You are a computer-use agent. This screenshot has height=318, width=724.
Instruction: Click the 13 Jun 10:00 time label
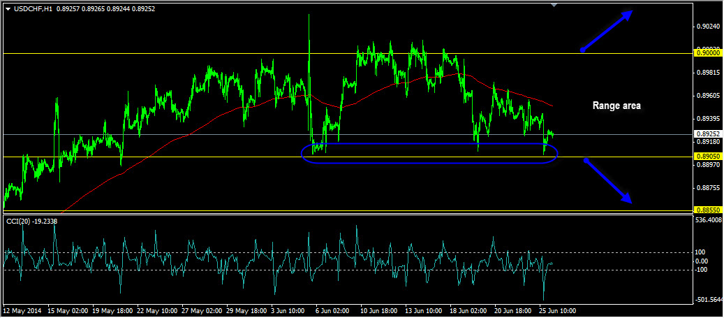click(x=424, y=310)
